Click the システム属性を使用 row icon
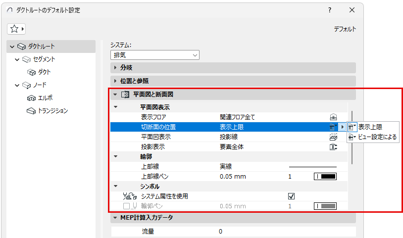 tap(130, 196)
